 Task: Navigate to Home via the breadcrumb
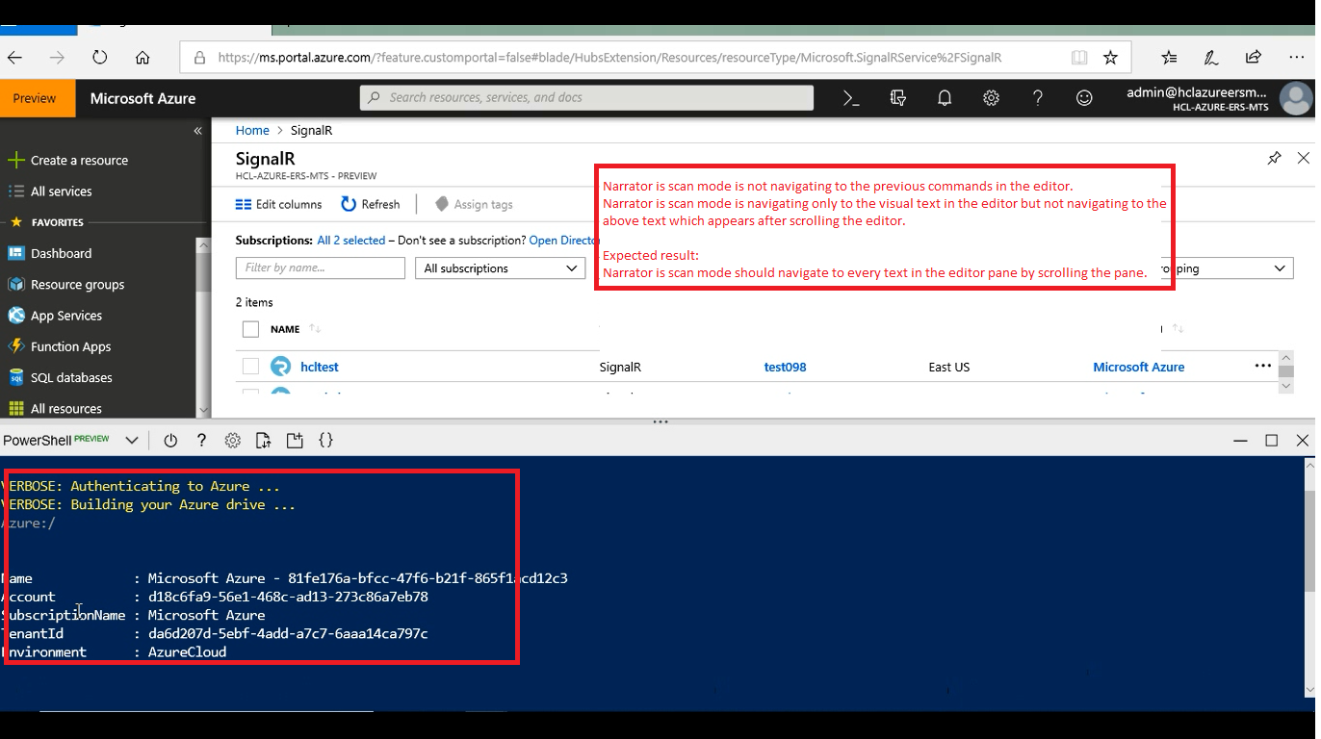(252, 129)
